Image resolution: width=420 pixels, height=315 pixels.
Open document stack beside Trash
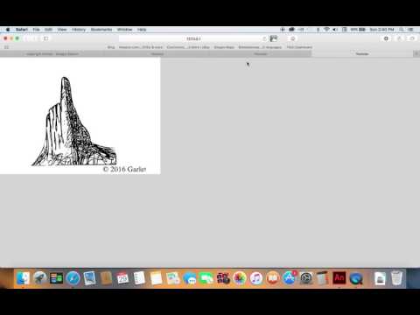[x=380, y=278]
